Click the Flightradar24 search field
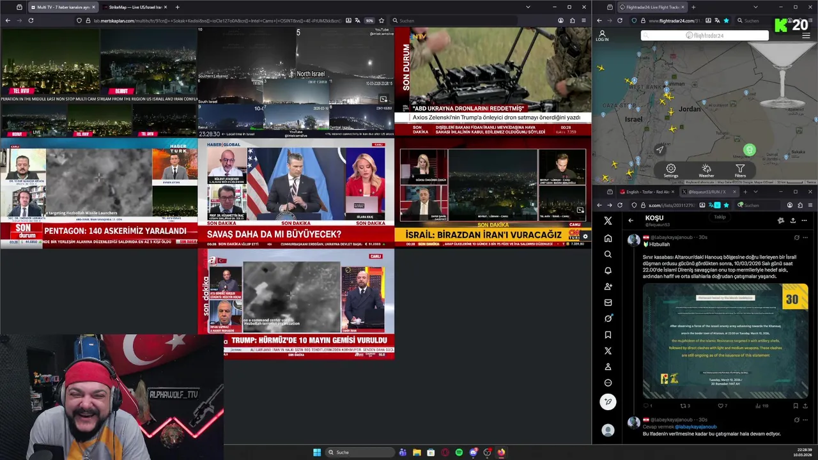Screen dimensions: 818x460 coord(705,36)
